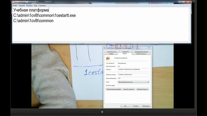This screenshot has height=116, width=207.
Task: Click Notepad's vertical scrollbar down arrow
Action: coord(190,40)
